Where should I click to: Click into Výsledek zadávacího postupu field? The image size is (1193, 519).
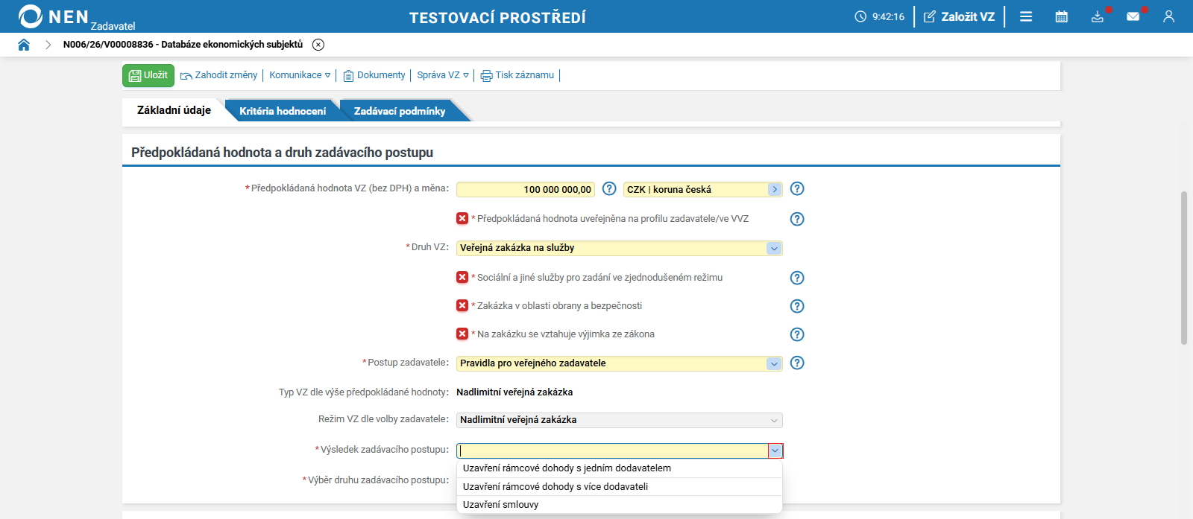click(613, 450)
